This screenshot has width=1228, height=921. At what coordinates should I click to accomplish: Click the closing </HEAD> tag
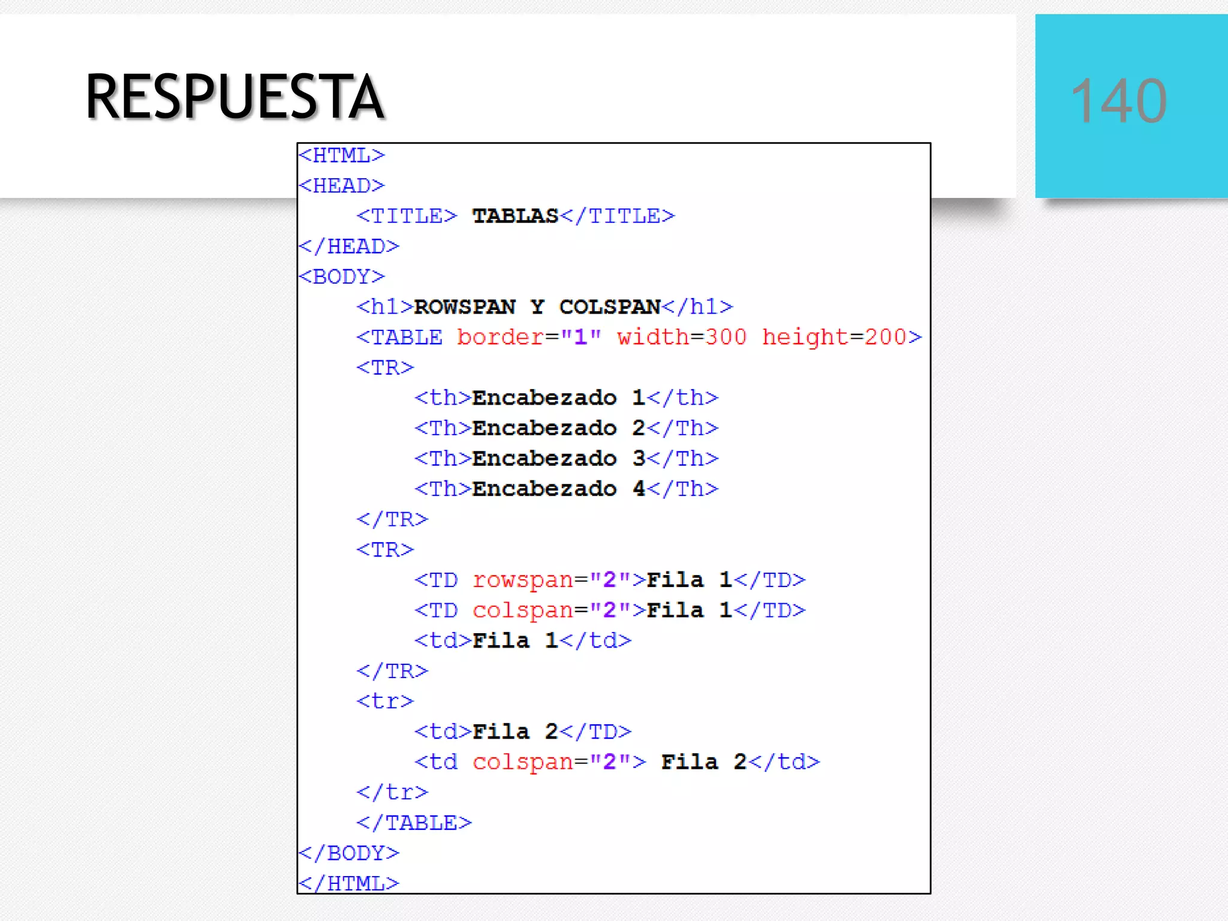(349, 246)
